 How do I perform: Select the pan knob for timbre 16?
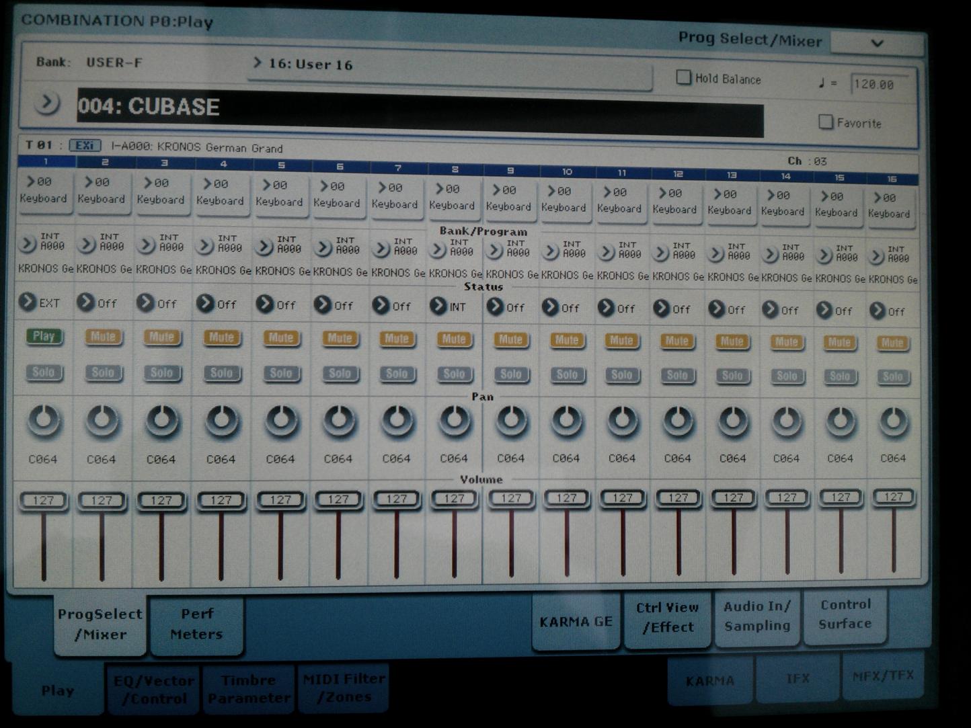[894, 421]
